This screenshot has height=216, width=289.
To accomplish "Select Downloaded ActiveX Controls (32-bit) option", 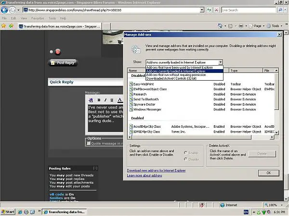I will tap(184, 78).
